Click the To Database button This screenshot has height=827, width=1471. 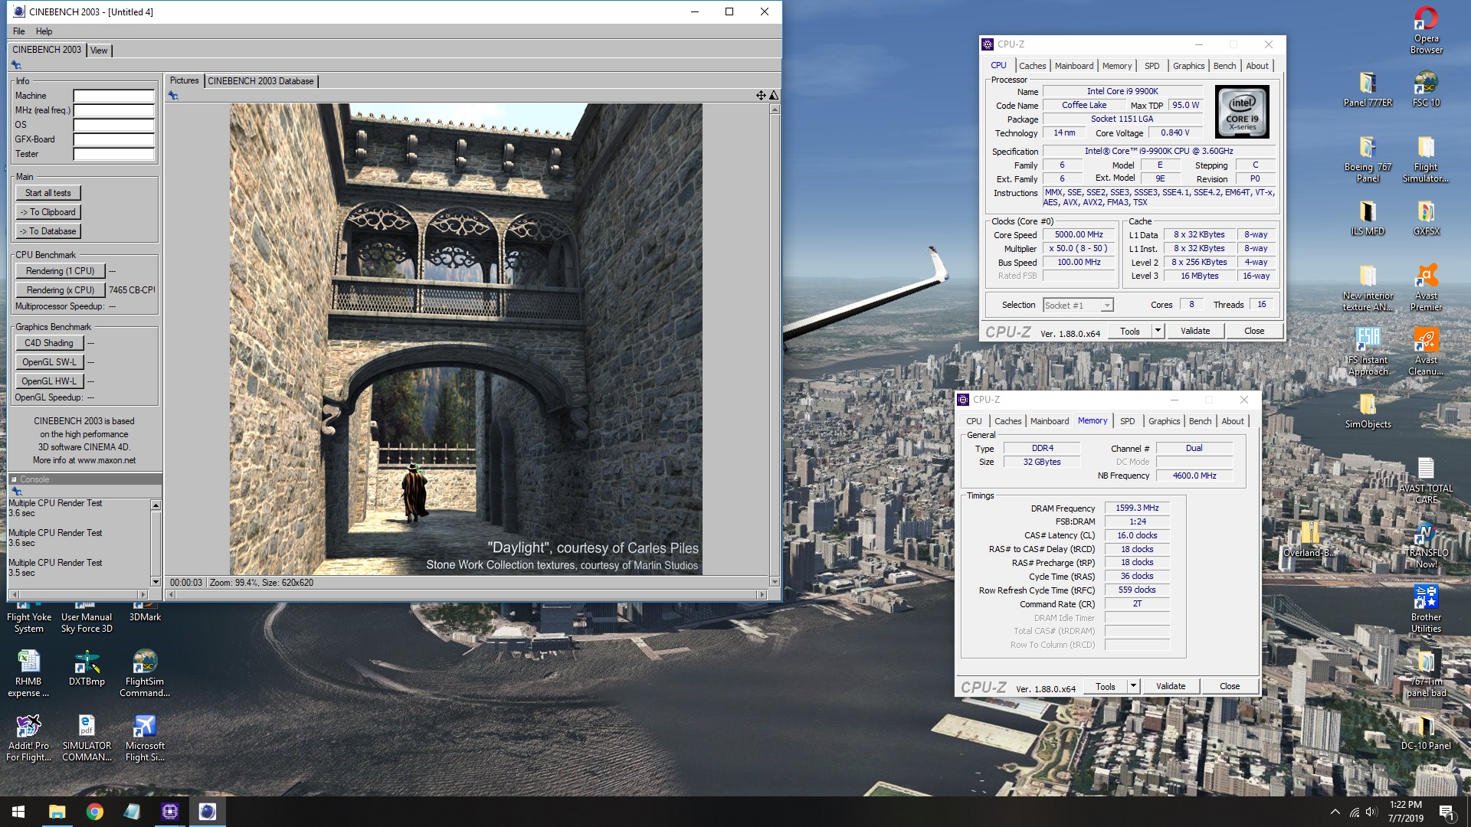[48, 231]
